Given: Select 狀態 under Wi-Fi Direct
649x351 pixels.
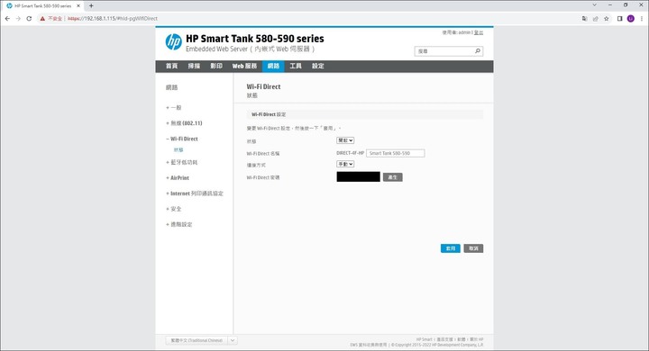Looking at the screenshot, I should tap(178, 150).
